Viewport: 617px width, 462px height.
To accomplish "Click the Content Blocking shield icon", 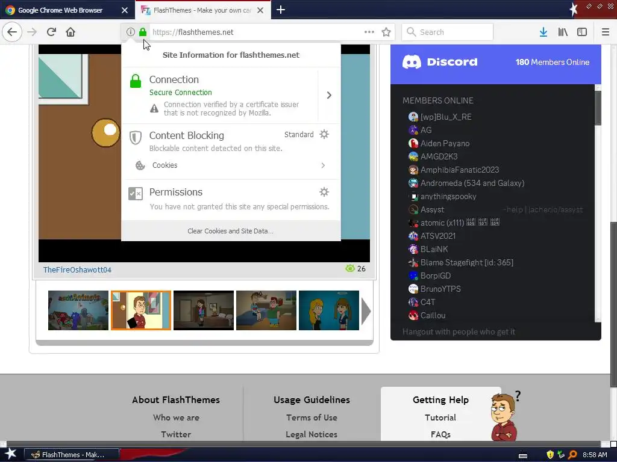I will [x=136, y=138].
